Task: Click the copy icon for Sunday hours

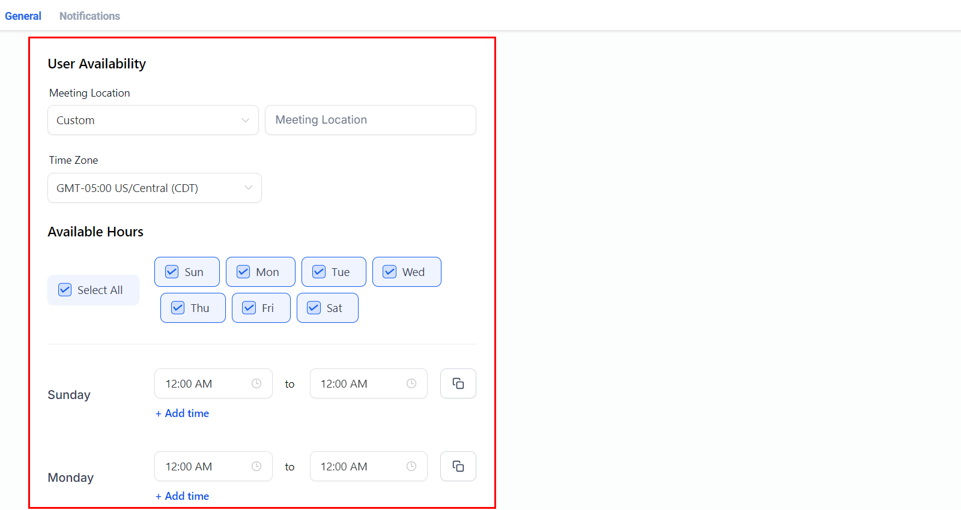Action: coord(458,383)
